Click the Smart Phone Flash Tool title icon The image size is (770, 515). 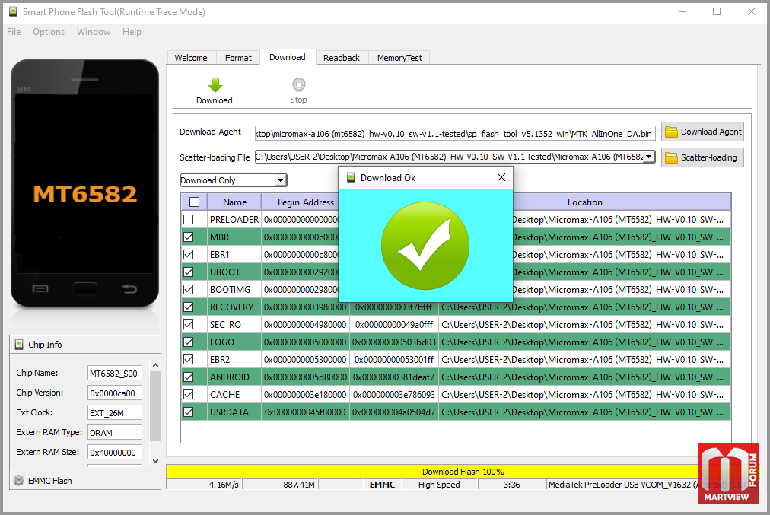13,11
